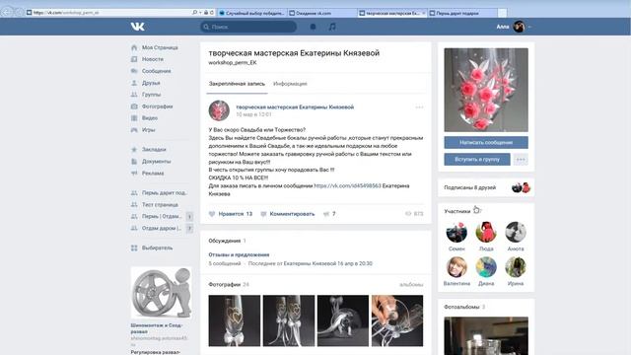631x355 pixels.
Task: Open member Ирина's avatar
Action: click(x=516, y=267)
